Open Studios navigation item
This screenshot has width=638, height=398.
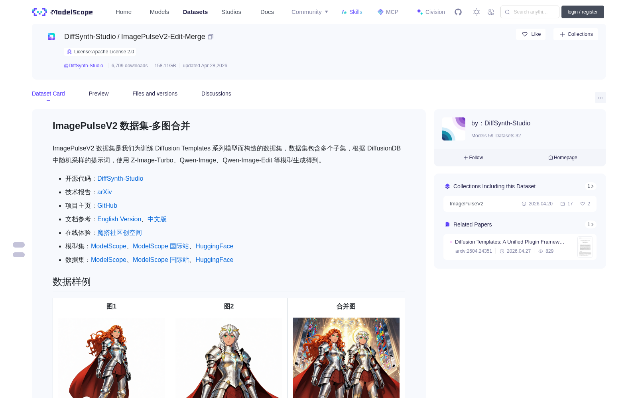click(231, 12)
